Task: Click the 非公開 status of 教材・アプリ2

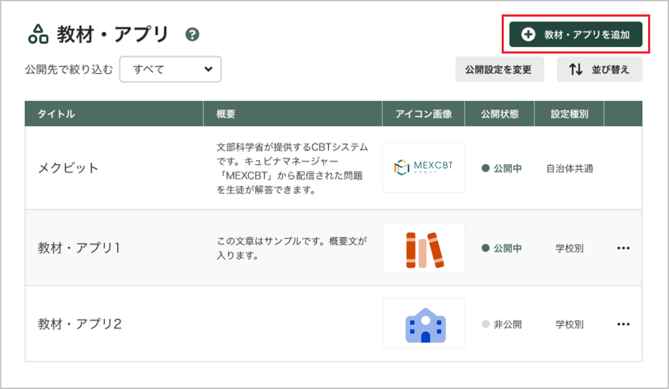Action: (x=501, y=324)
